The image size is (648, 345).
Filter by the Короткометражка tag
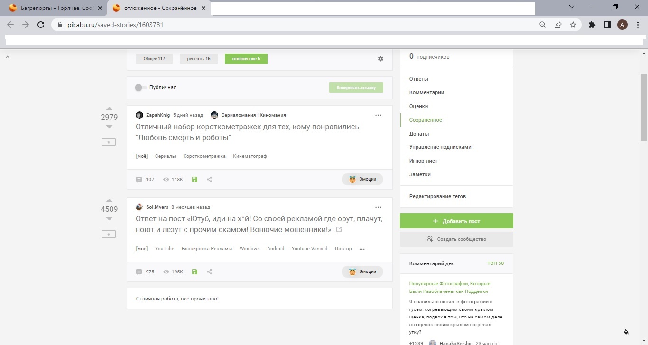[204, 156]
